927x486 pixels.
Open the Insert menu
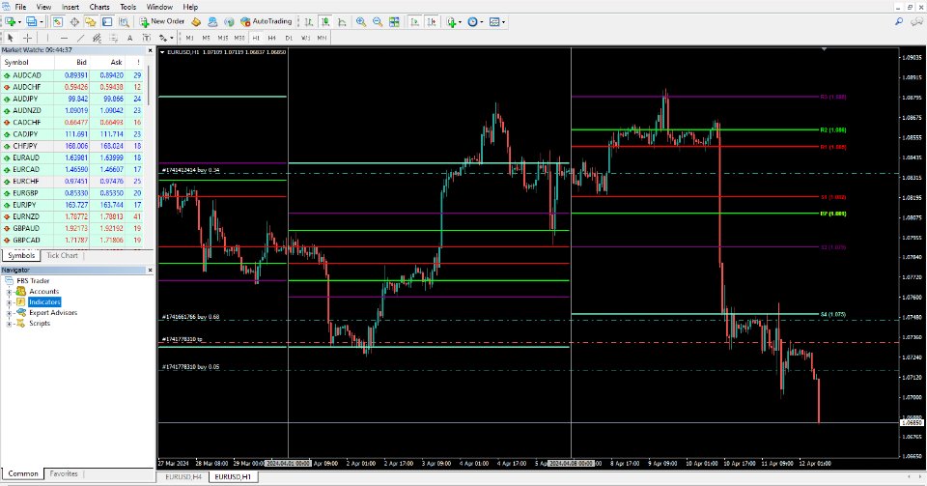click(70, 7)
